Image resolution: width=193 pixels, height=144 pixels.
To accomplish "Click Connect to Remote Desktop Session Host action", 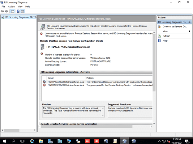I will pyautogui.click(x=174, y=27).
